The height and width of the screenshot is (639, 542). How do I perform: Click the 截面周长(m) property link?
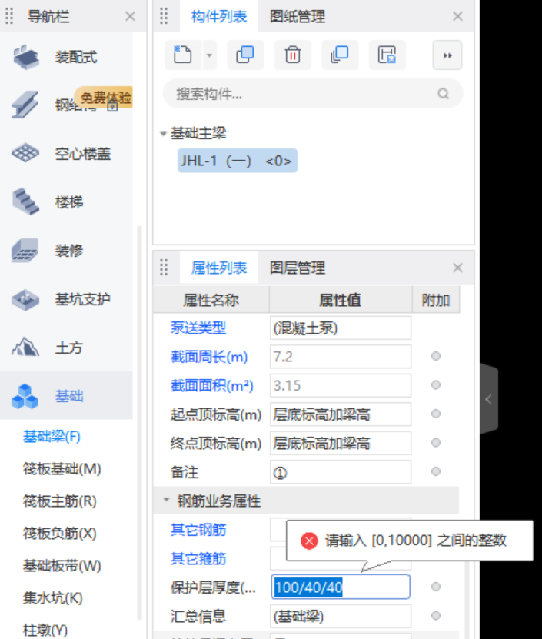209,357
